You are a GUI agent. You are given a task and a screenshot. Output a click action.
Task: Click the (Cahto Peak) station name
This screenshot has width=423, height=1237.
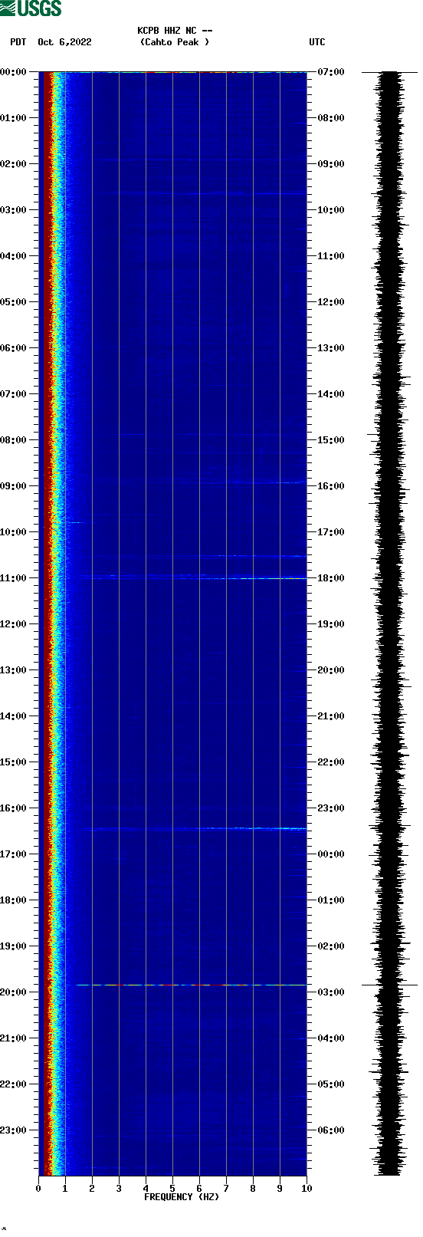click(x=175, y=42)
